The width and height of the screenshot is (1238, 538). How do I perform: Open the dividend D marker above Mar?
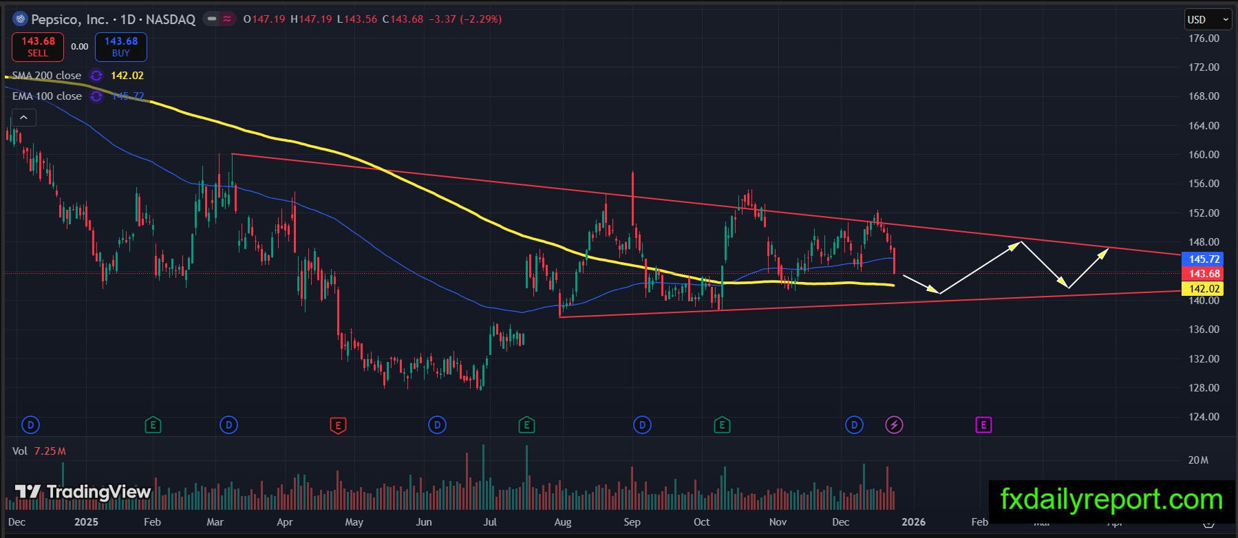(228, 425)
